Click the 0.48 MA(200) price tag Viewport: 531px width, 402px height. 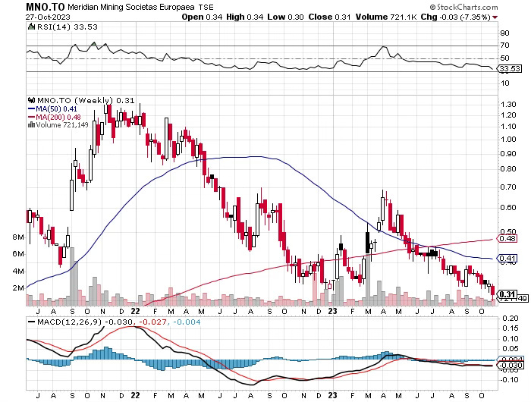point(507,239)
